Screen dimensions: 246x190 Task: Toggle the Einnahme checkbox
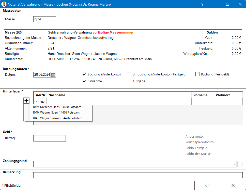[84, 81]
